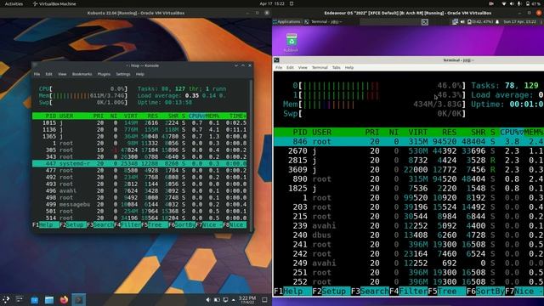Open the Kubuntu clock showing 3:22 PM

click(247, 300)
